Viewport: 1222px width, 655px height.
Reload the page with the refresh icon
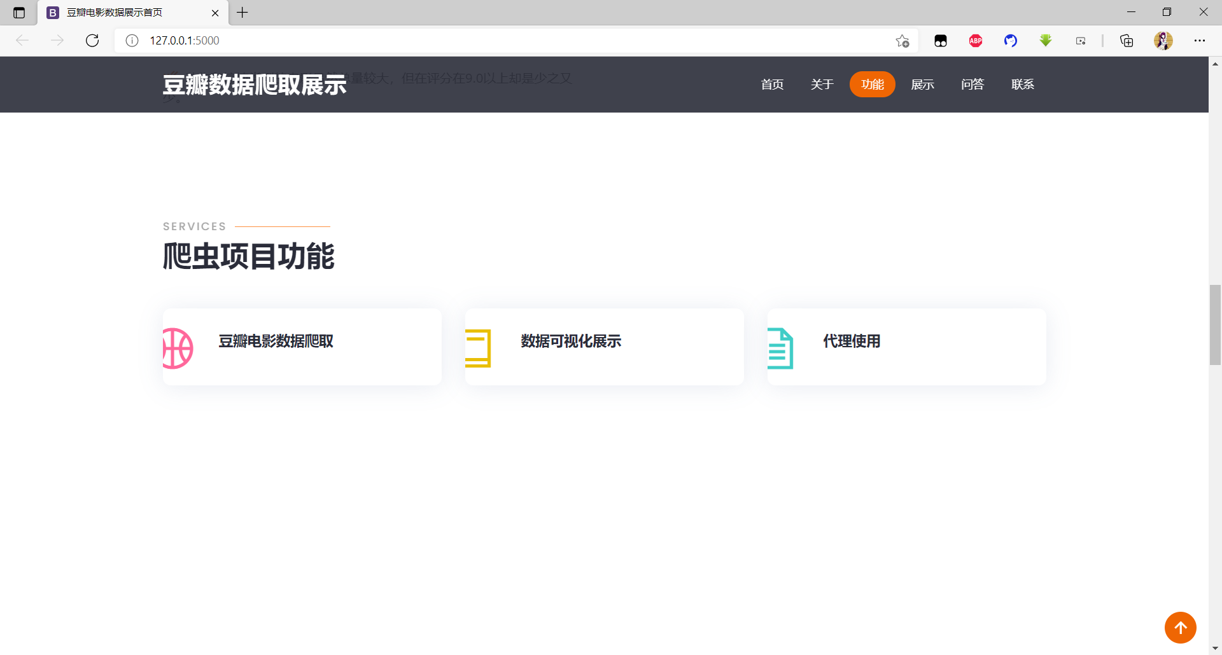(x=92, y=41)
